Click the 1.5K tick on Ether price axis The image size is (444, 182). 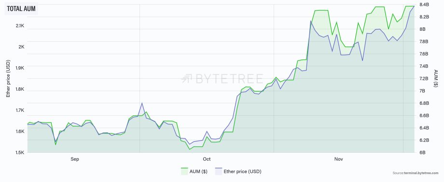coord(20,152)
